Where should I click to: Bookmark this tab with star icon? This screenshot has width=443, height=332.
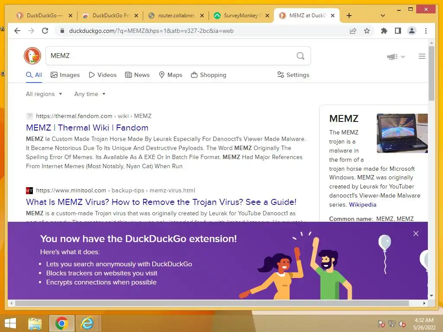tap(367, 31)
